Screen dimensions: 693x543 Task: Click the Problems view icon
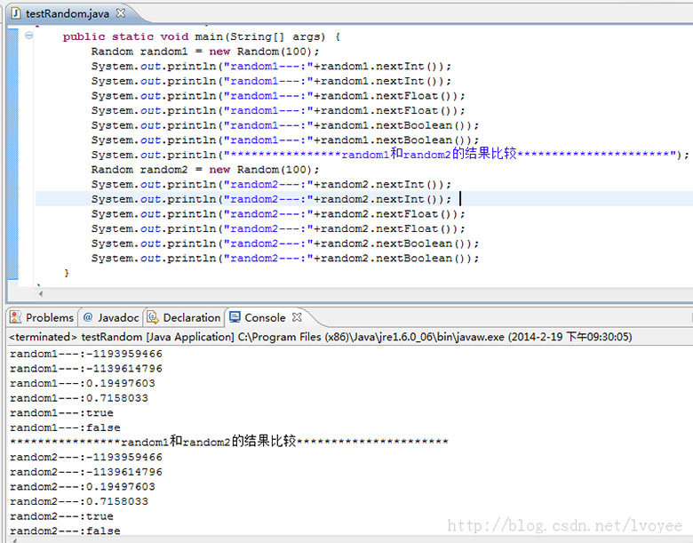pyautogui.click(x=17, y=317)
